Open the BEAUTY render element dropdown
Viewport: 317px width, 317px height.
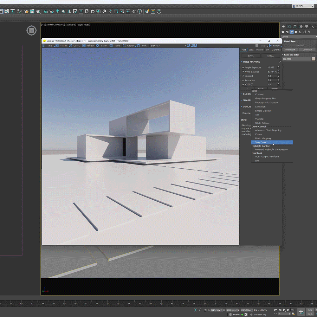pyautogui.click(x=167, y=46)
